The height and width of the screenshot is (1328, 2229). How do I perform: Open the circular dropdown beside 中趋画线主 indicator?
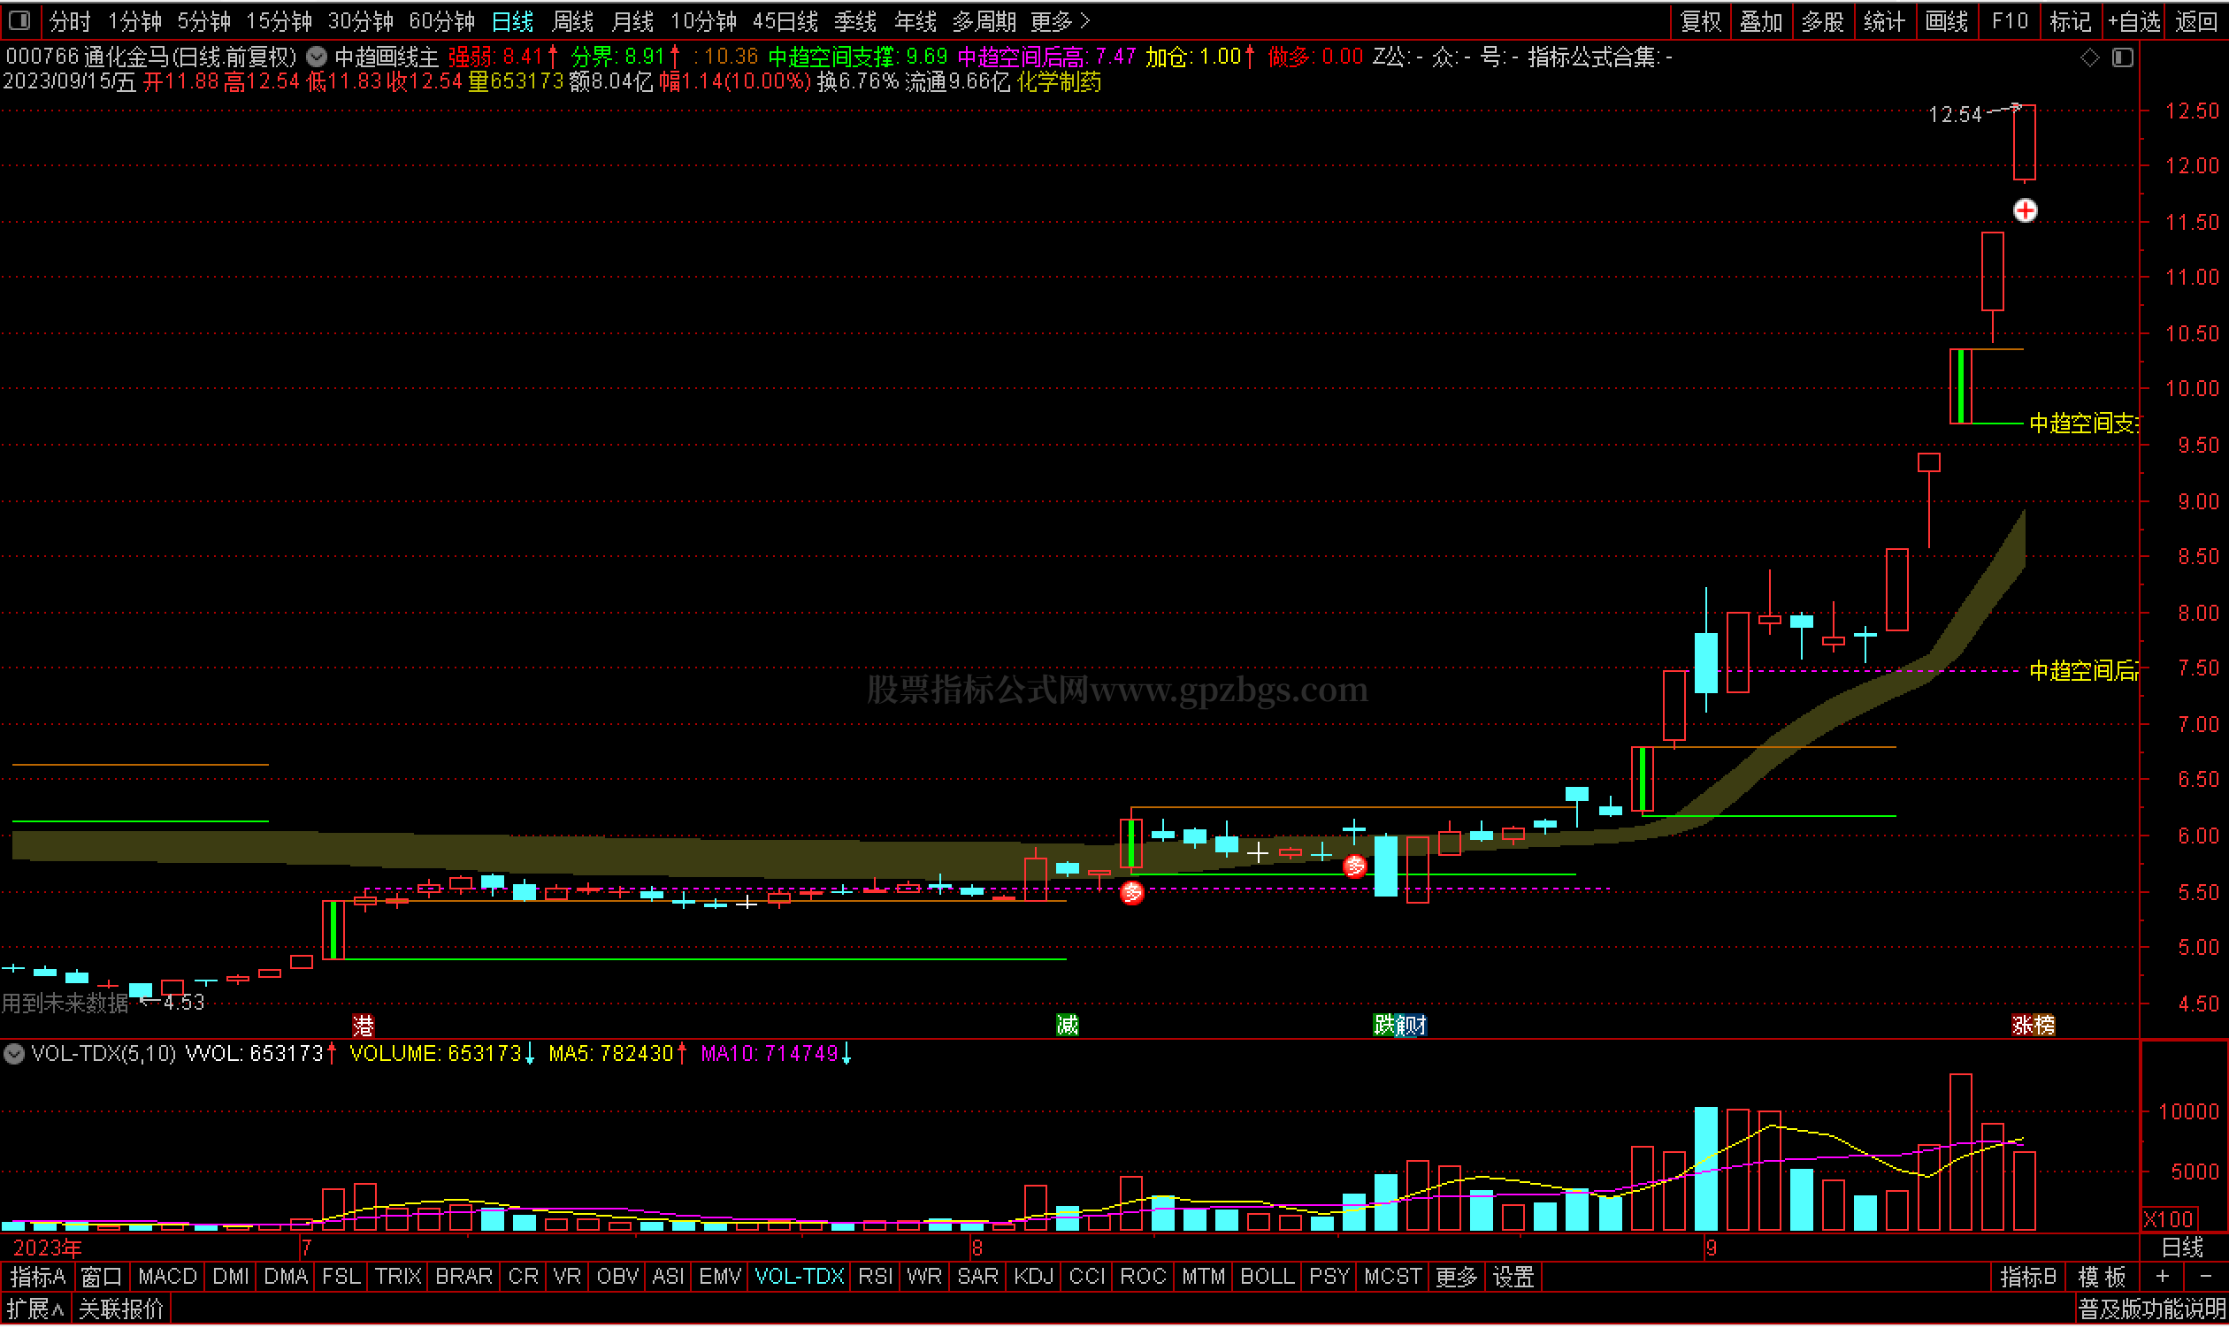coord(316,57)
